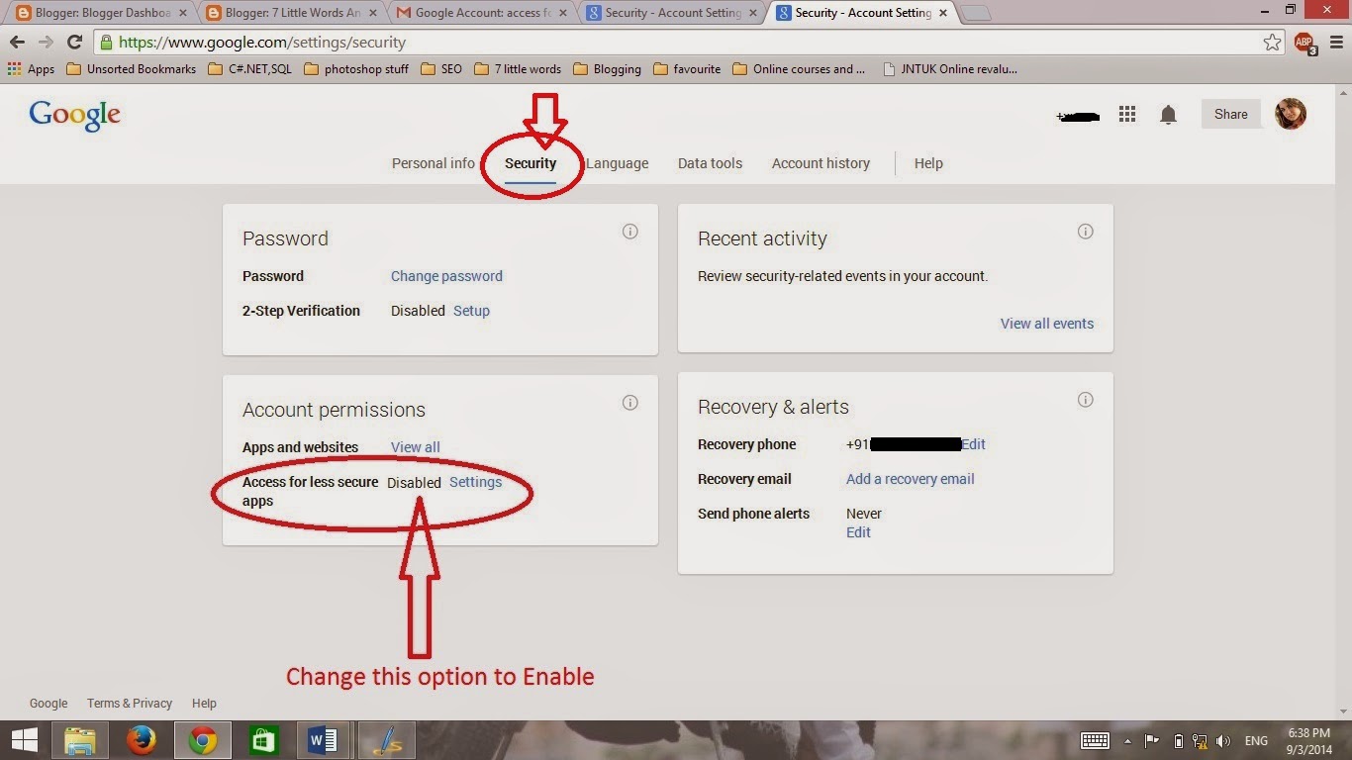Click the Help link in the footer
The image size is (1352, 760).
[204, 704]
